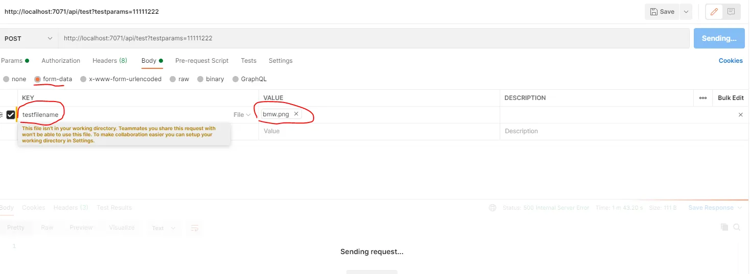Remove bmw.png file from value
Screen dimensions: 750x274
tap(296, 114)
